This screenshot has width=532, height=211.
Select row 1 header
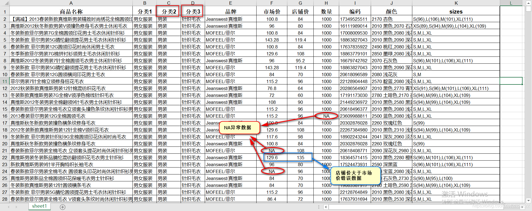[5, 11]
